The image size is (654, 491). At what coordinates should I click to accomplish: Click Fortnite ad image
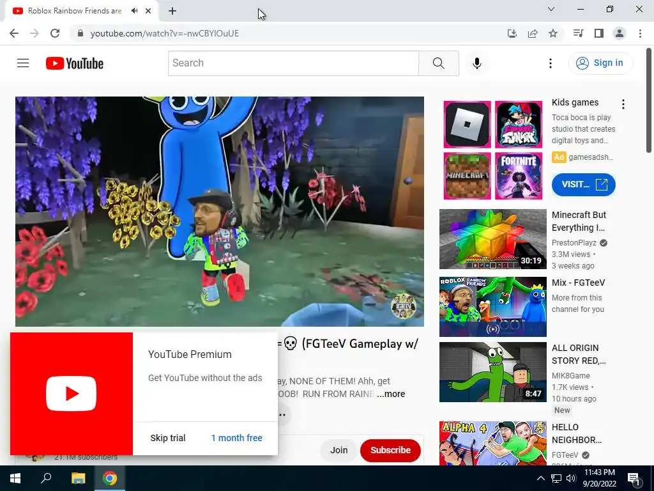pyautogui.click(x=519, y=176)
